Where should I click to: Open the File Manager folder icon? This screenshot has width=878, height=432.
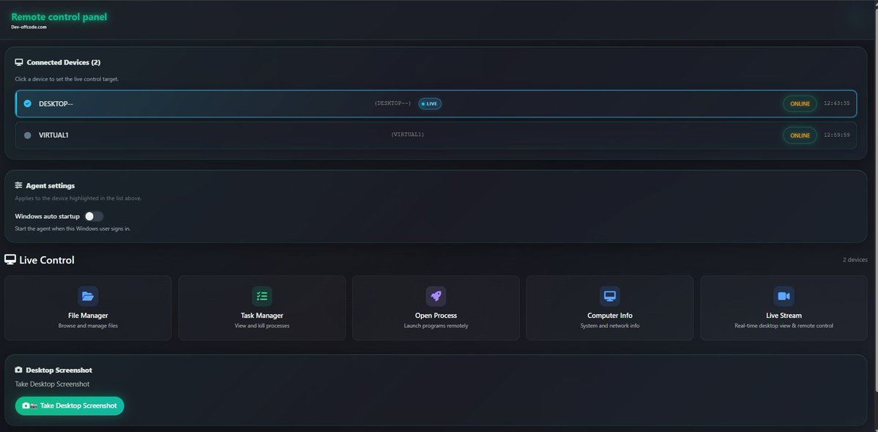coord(88,296)
